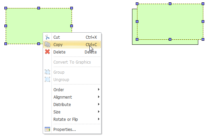The image size is (208, 140).
Task: Click the Ungroup icon in the menu
Action: (47, 79)
